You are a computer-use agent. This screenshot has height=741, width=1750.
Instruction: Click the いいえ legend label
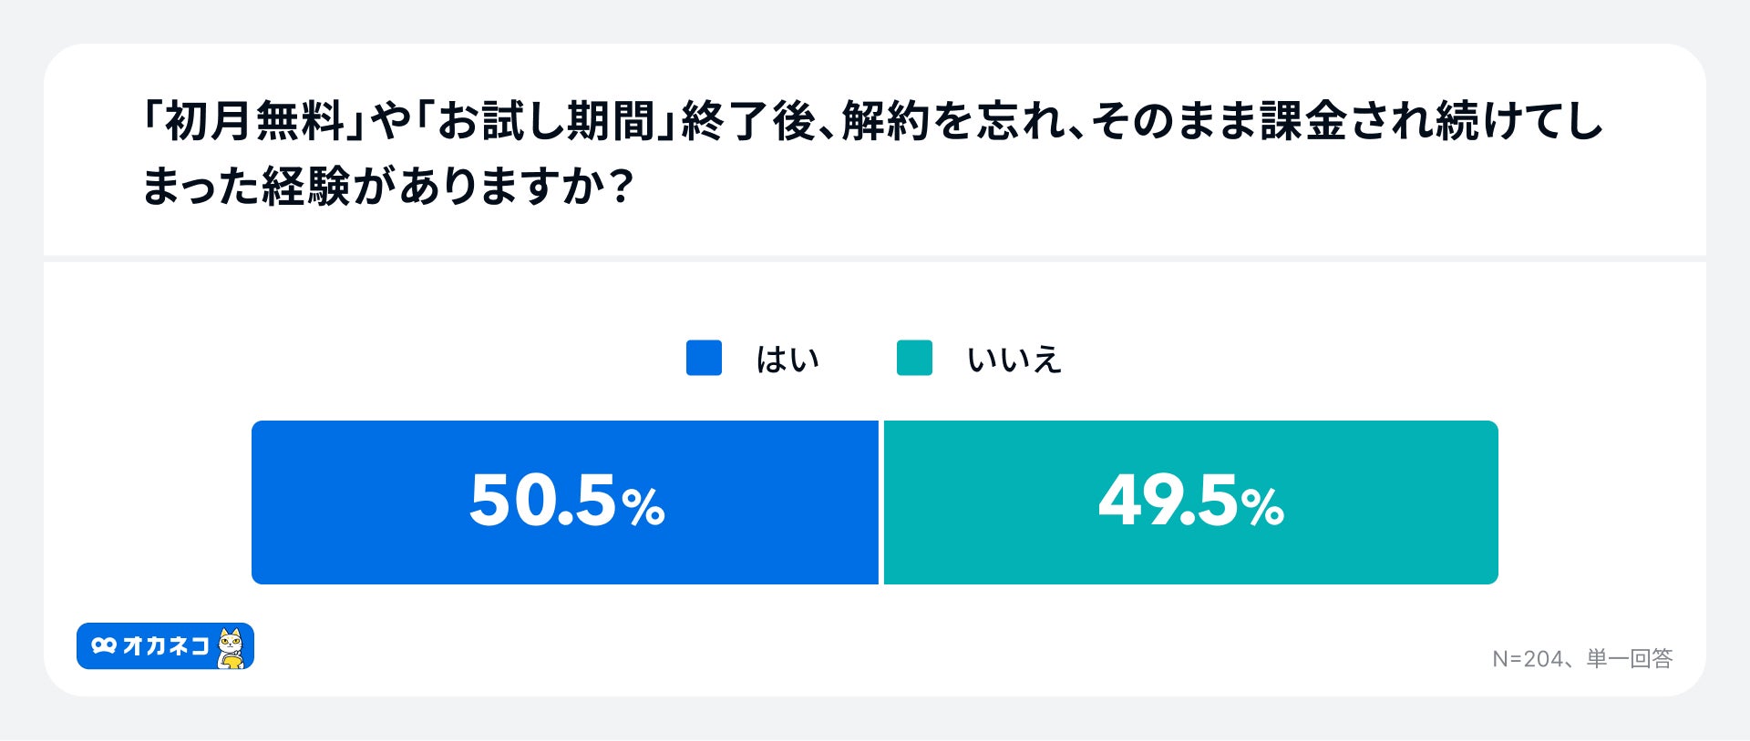tap(1014, 360)
